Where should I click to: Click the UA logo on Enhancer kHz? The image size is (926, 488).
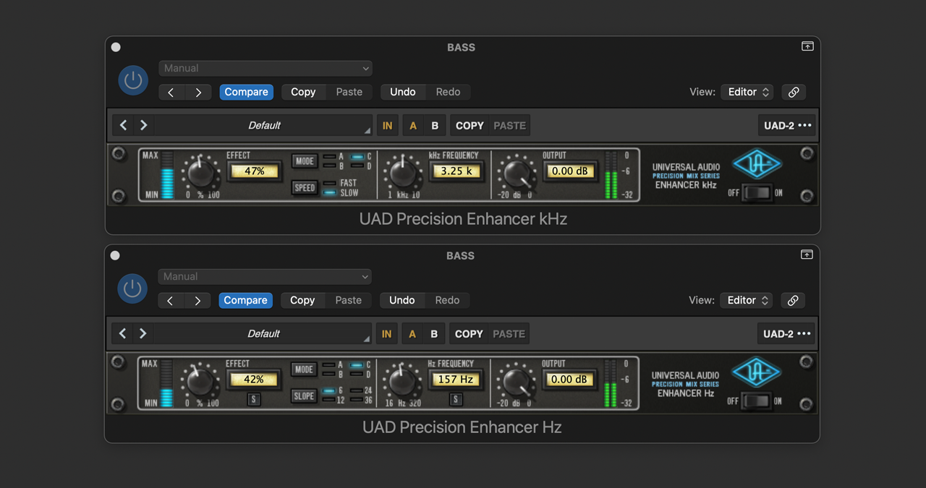pos(757,164)
